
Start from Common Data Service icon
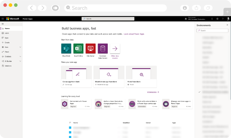point(103,49)
